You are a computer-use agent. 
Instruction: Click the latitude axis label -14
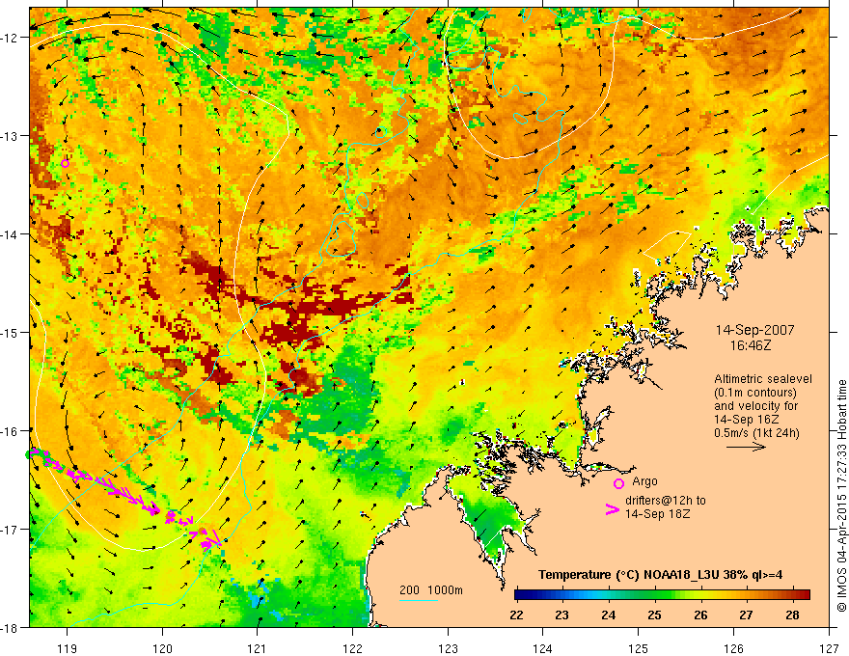click(10, 233)
